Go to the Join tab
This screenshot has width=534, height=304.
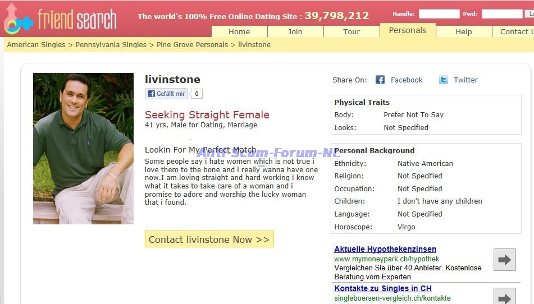295,31
